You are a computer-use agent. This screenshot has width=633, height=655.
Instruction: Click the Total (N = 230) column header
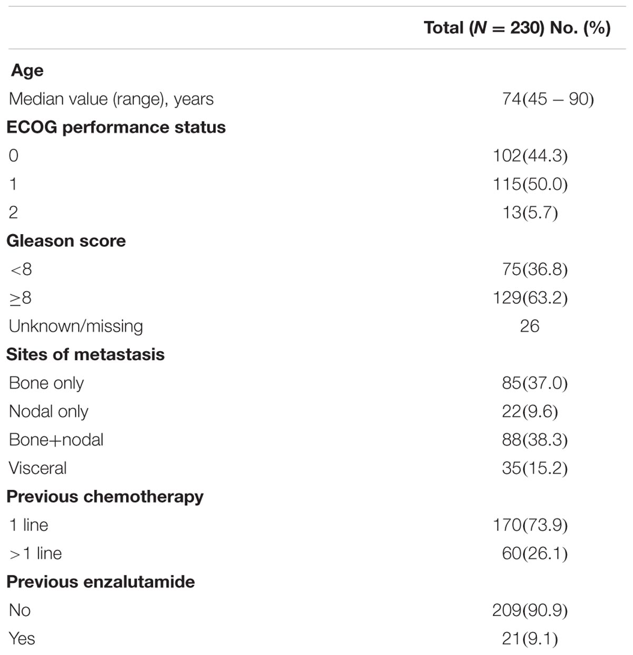(x=517, y=27)
